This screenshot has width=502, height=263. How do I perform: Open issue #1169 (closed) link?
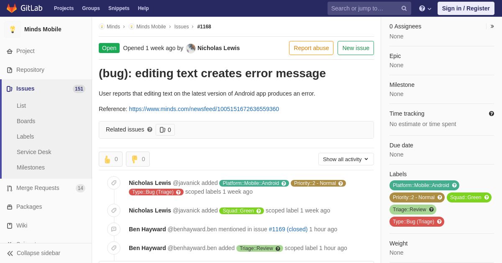pyautogui.click(x=288, y=229)
